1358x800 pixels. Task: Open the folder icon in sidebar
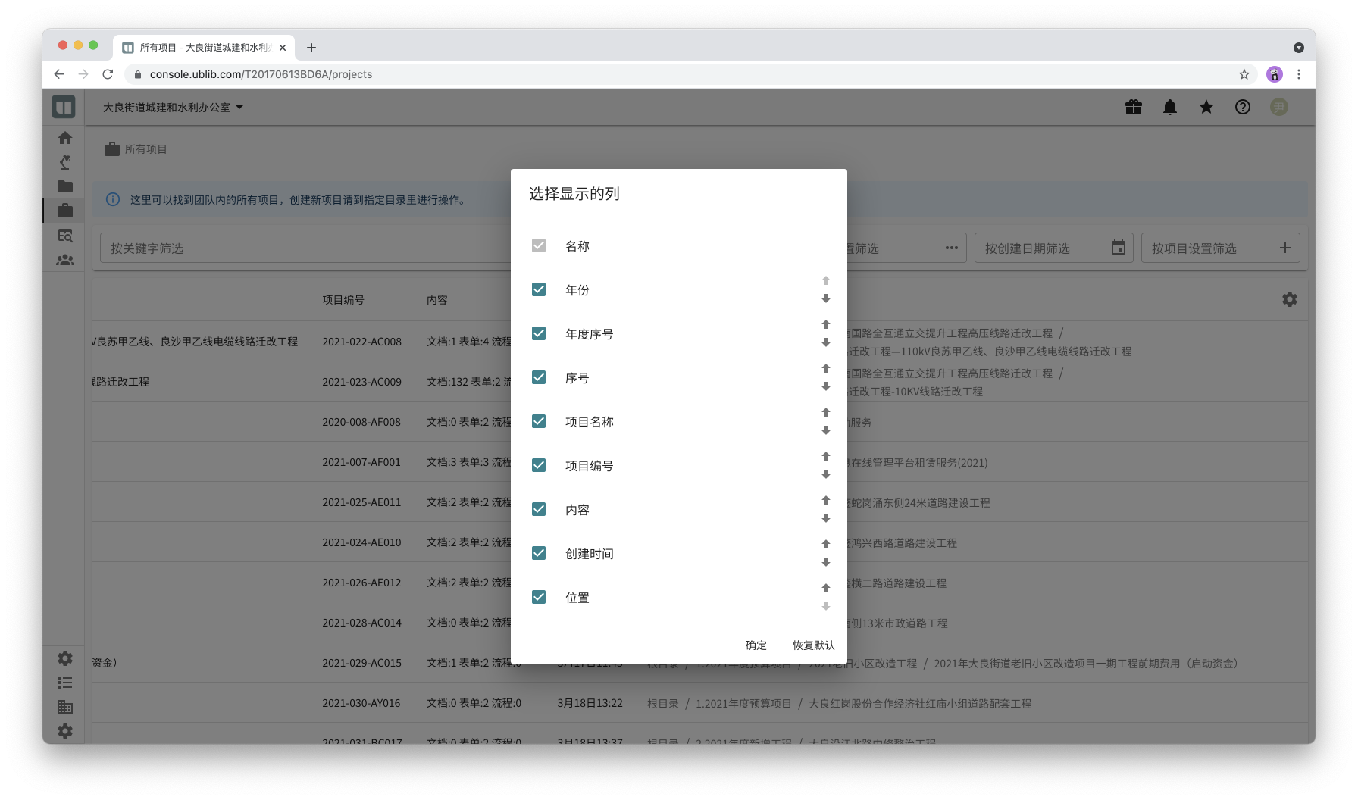coord(65,186)
